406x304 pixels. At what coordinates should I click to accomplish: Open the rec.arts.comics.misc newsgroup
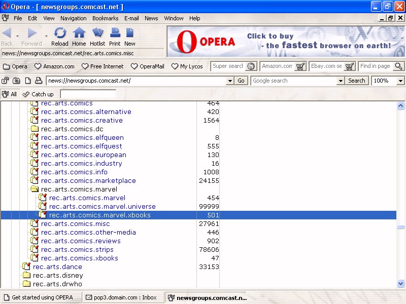(75, 223)
